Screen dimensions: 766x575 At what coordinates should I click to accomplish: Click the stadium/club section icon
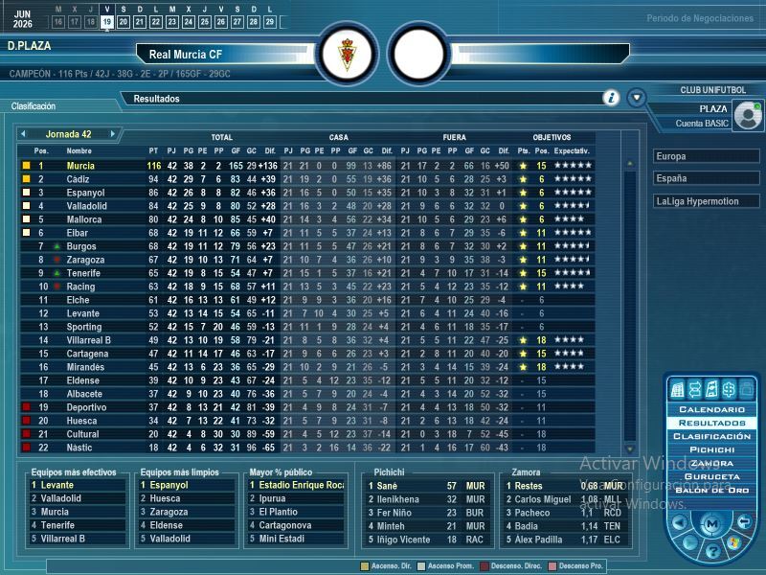(678, 388)
